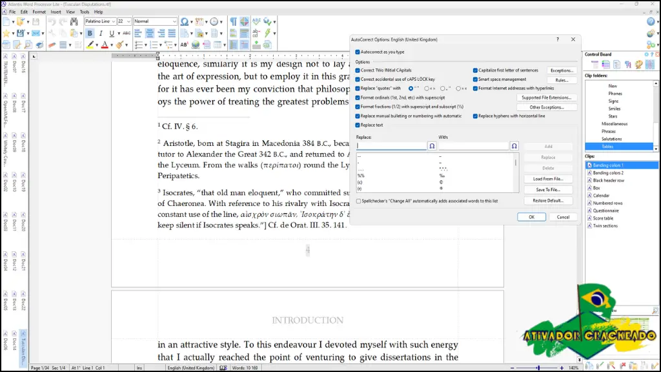Align text left
The image size is (661, 372).
138,33
